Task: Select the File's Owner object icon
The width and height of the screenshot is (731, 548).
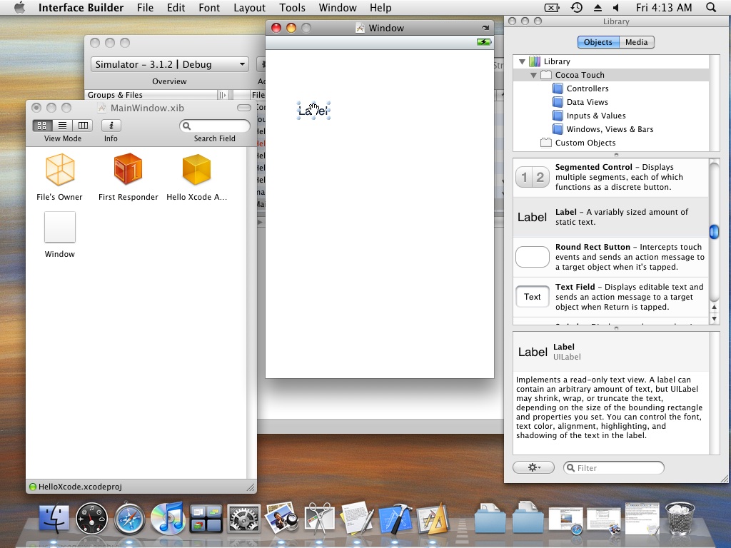Action: (x=60, y=170)
